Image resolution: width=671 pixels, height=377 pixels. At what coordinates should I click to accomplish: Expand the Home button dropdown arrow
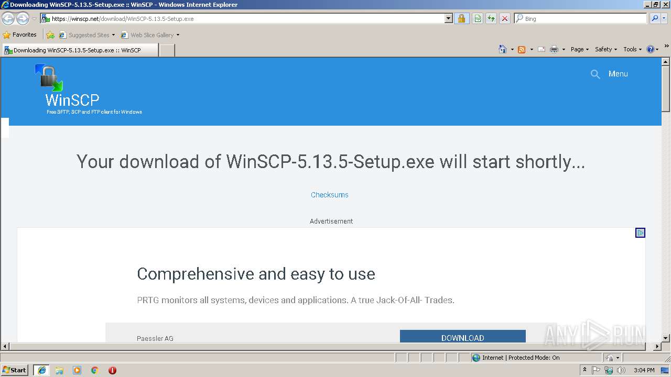(512, 49)
